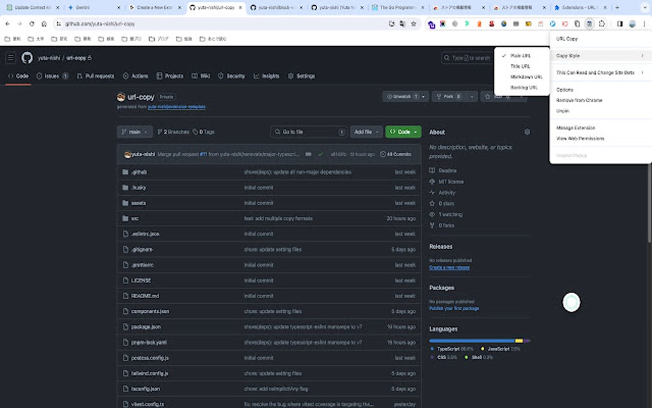Click the GitHub octocat logo
The image size is (652, 408).
[27, 57]
